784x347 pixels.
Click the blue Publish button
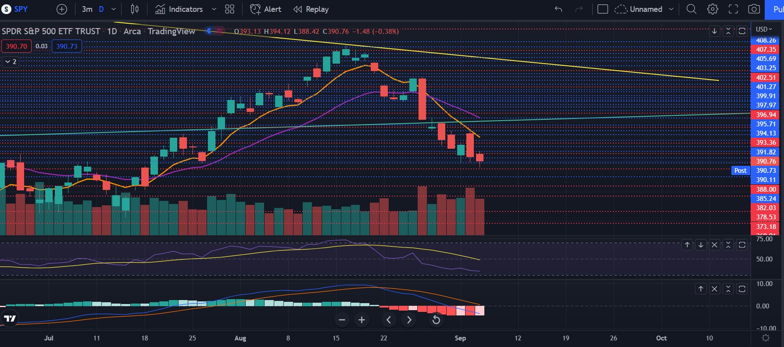(x=774, y=9)
